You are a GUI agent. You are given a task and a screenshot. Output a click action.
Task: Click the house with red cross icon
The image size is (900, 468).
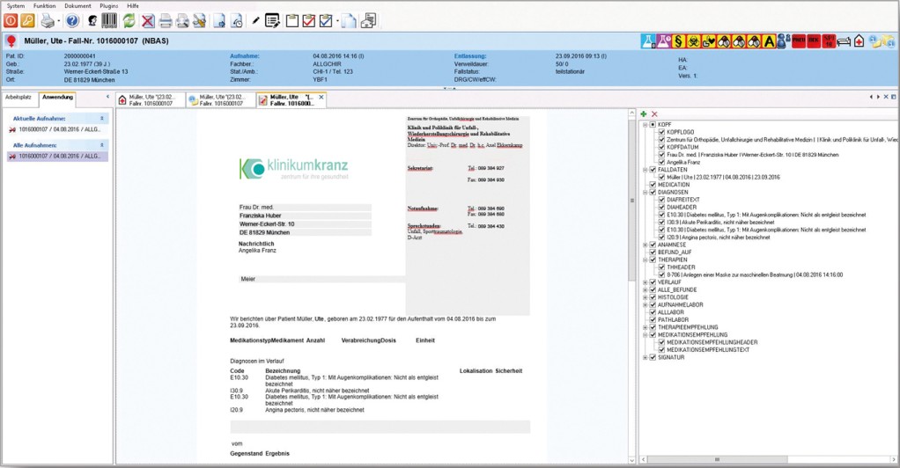(859, 40)
